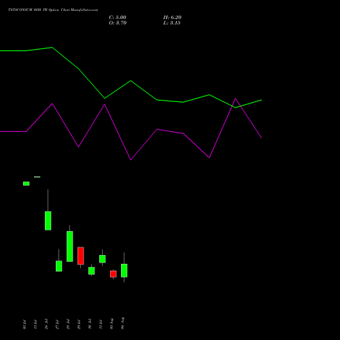
Task: Select the 27 Jul date label
Action: point(57,324)
